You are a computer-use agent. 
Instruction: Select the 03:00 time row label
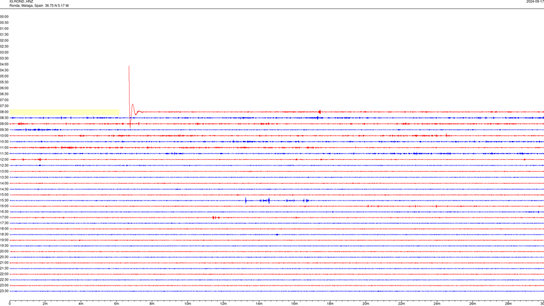4,52
